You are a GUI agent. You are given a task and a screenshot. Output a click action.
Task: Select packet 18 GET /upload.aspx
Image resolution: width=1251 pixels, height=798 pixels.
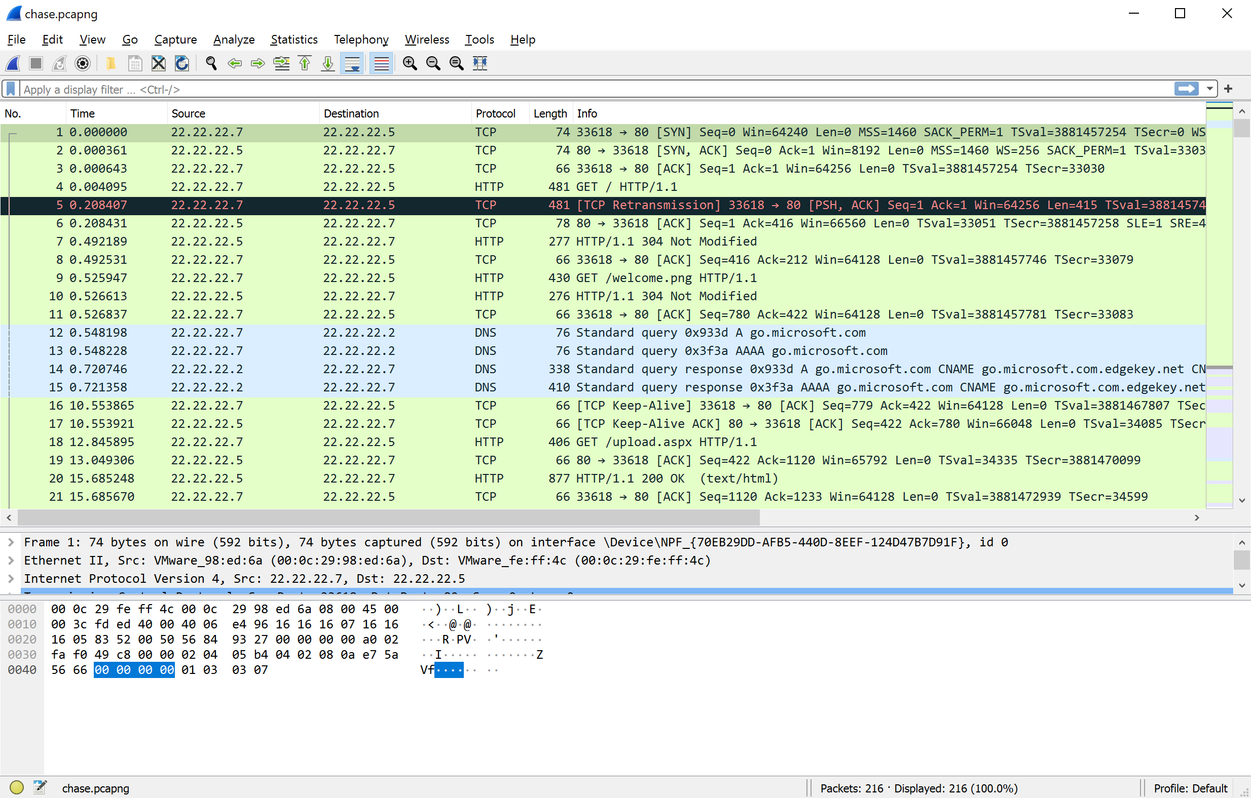[603, 442]
